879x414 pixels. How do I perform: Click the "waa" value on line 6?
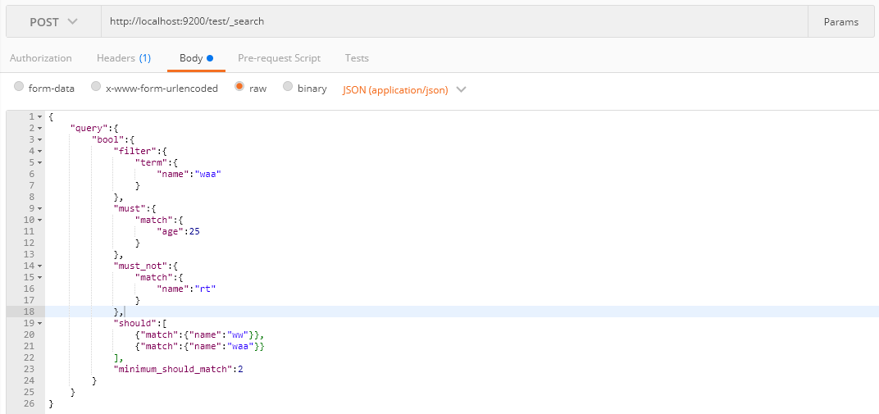tap(208, 174)
